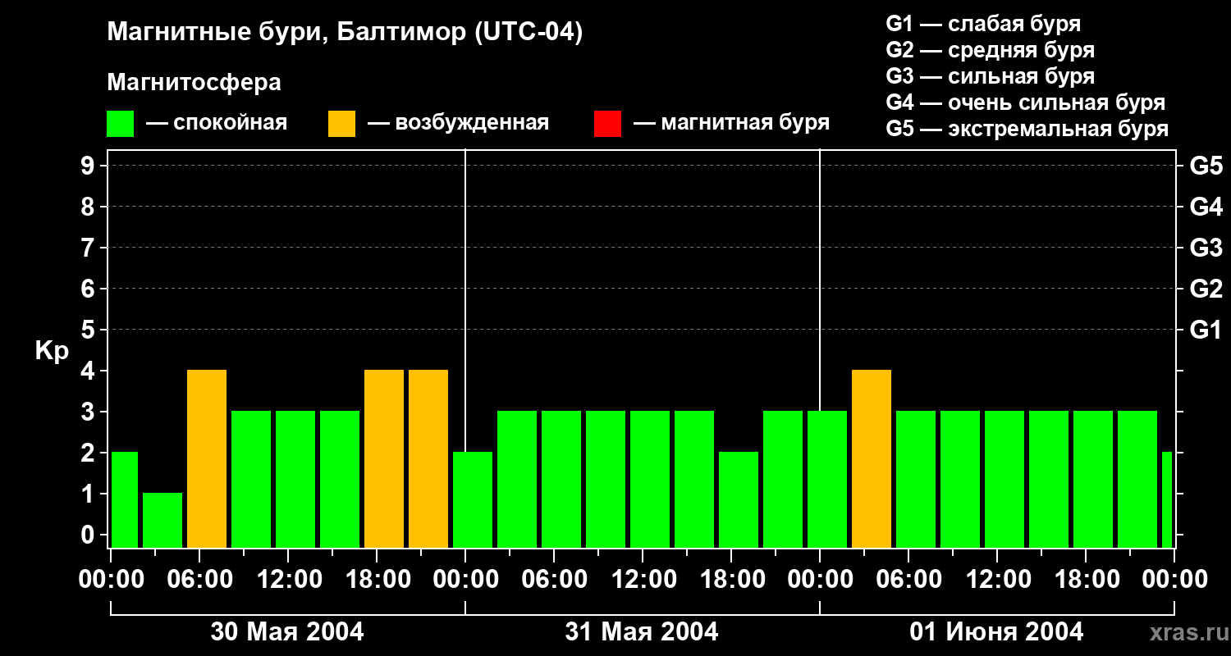This screenshot has height=656, width=1231.
Task: Select the "01 Июня 2004" date label
Action: pos(996,632)
